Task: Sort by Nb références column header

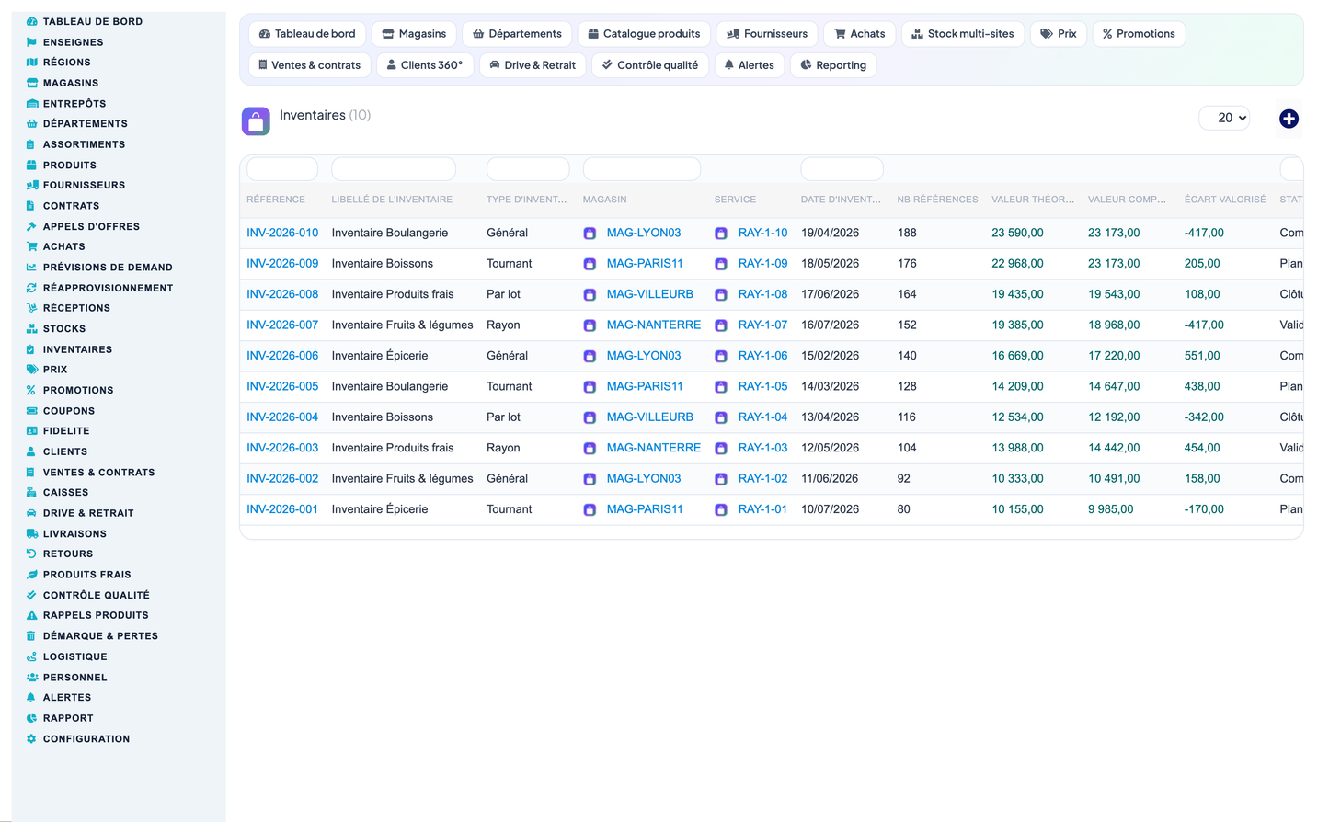Action: pyautogui.click(x=937, y=200)
